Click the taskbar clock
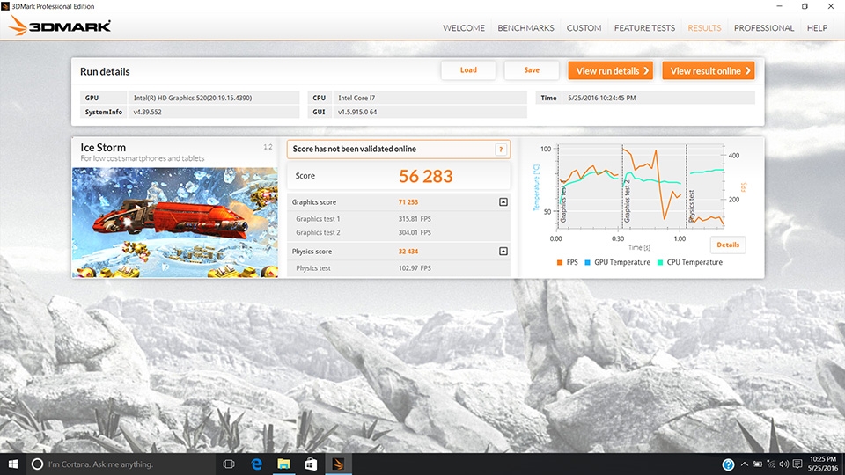The height and width of the screenshot is (475, 845). (823, 464)
